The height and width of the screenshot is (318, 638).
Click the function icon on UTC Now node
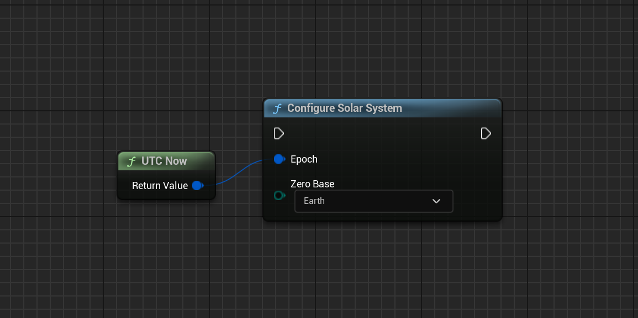131,161
